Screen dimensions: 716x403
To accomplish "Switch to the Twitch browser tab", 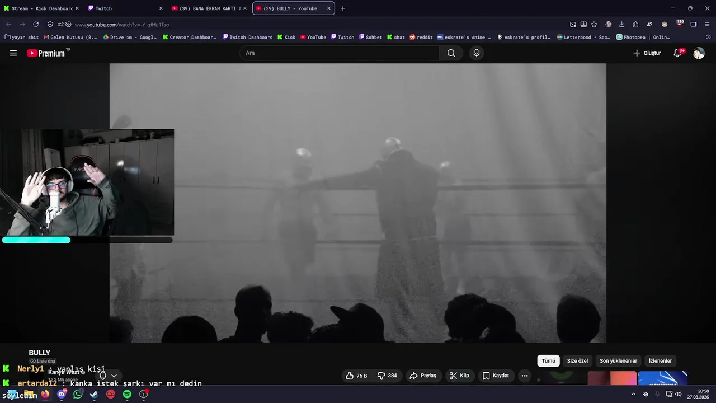I will 125,8.
